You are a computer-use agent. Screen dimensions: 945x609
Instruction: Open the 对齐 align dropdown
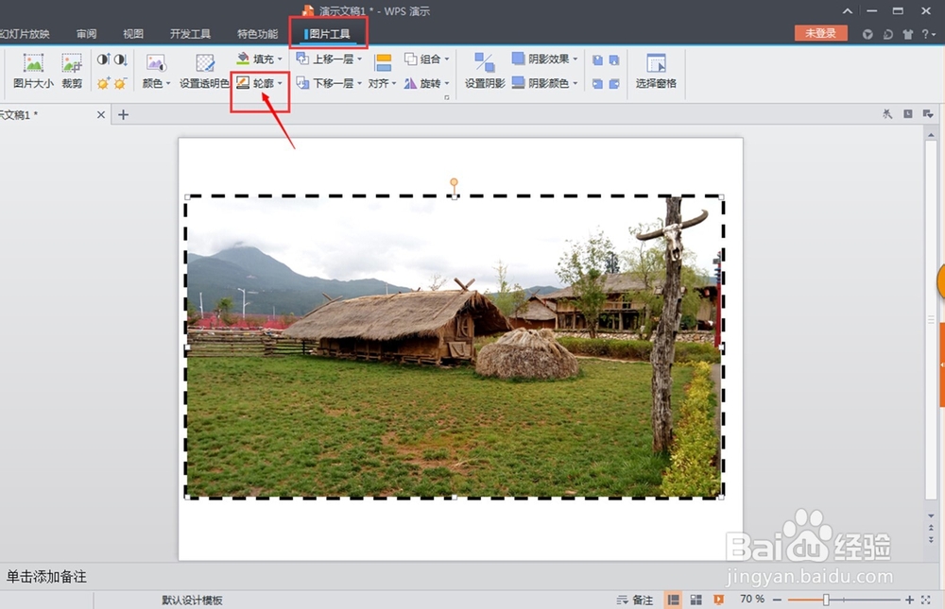(x=382, y=71)
